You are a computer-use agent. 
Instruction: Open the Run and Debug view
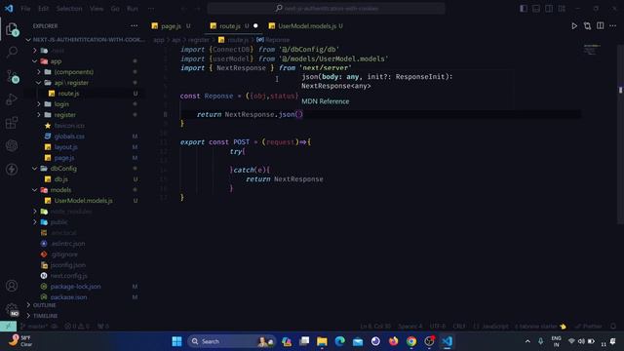point(12,99)
